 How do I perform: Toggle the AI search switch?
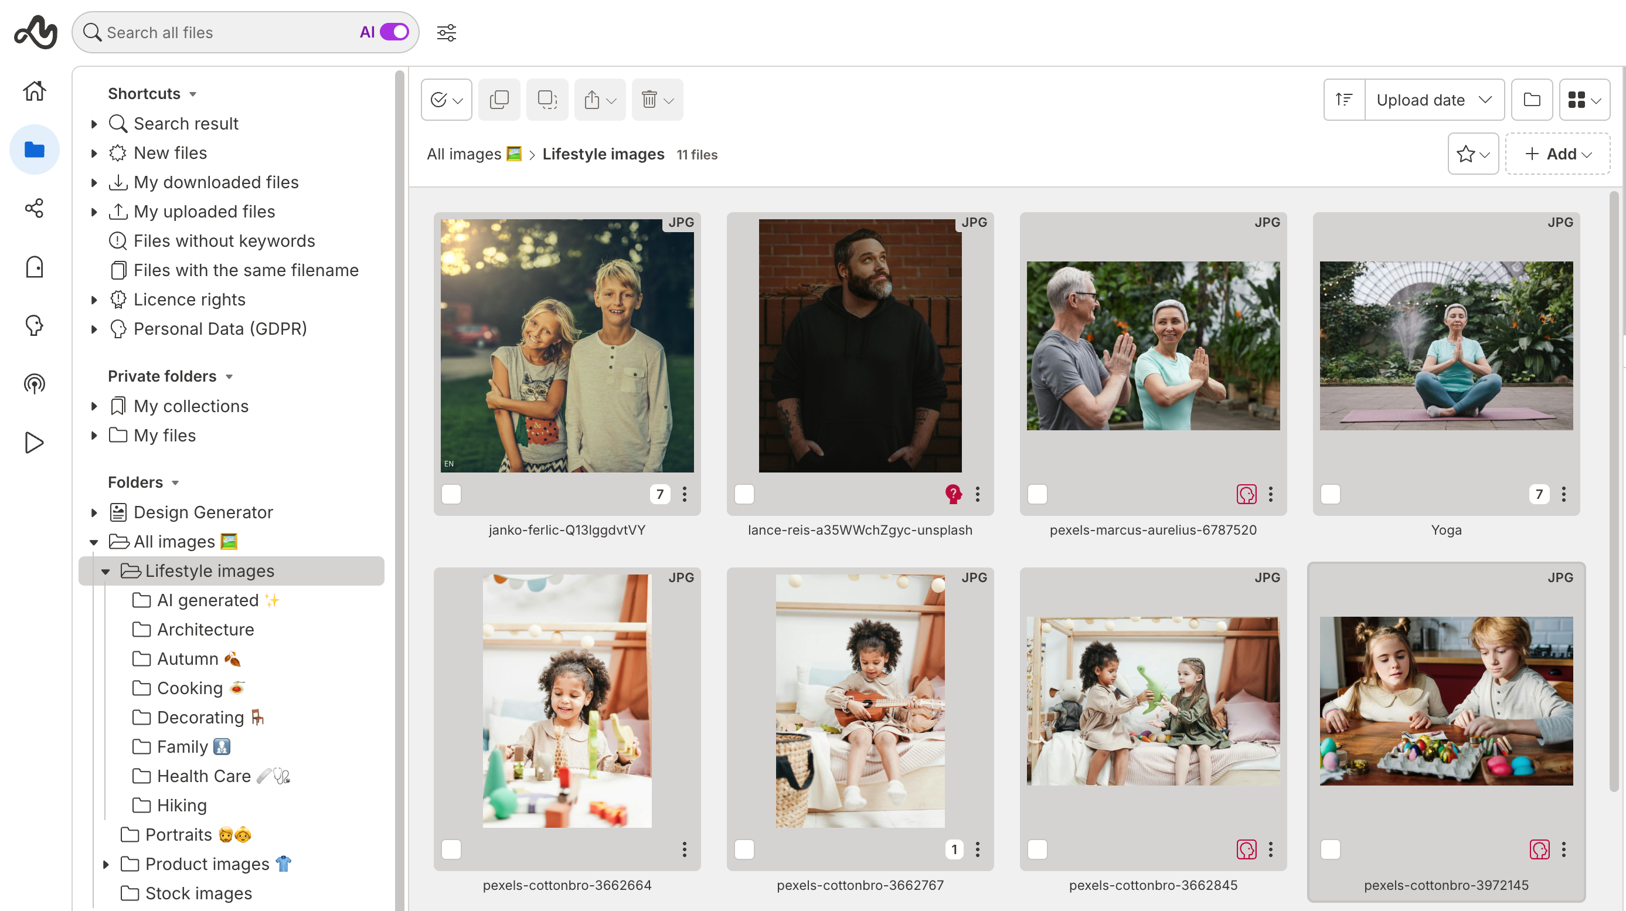pyautogui.click(x=394, y=32)
